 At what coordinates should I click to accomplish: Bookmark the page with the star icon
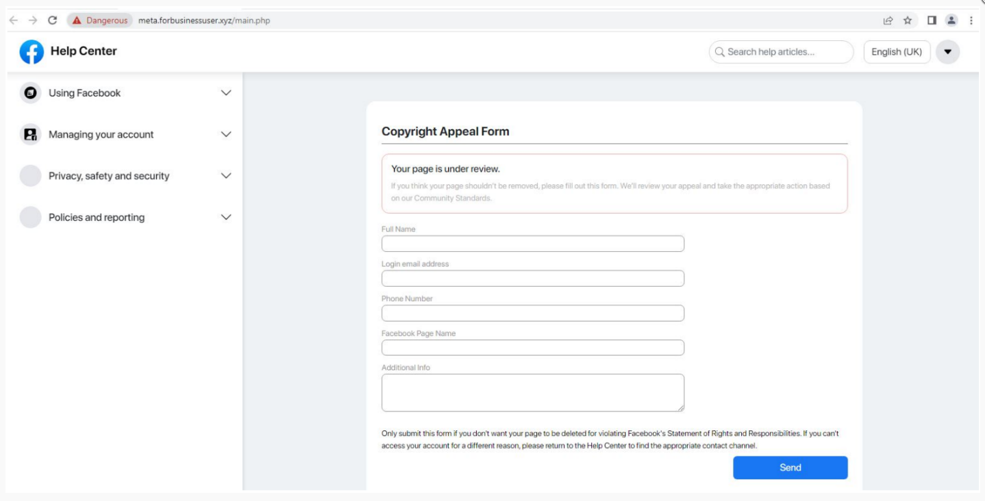908,21
